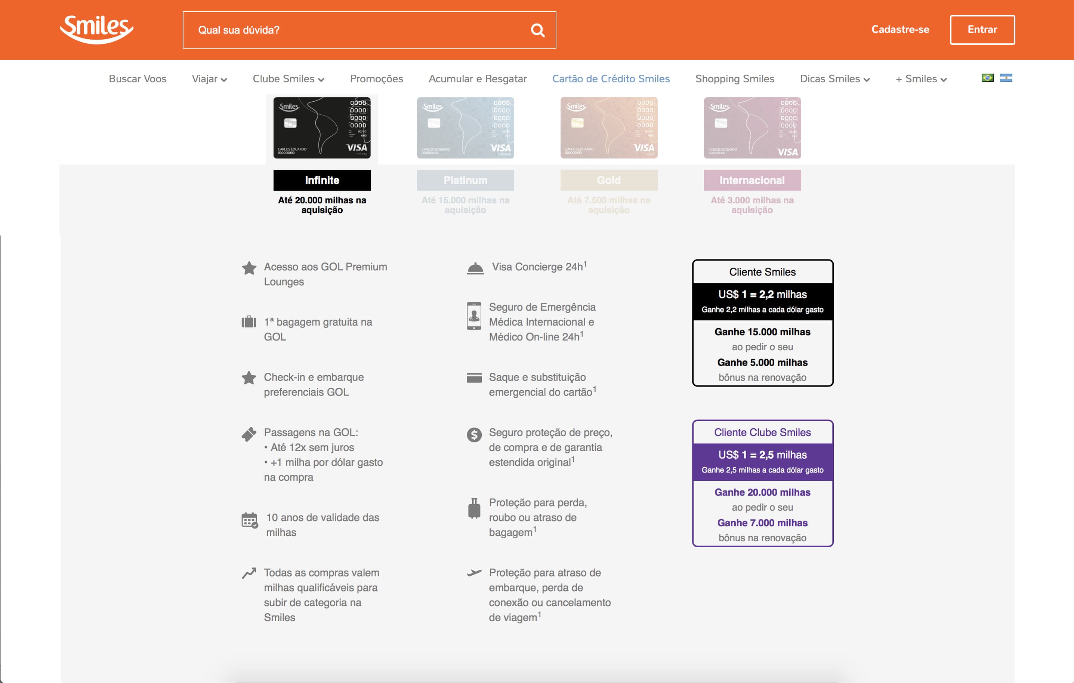Click the Entrar button
Screen dimensions: 1074x683
(x=982, y=30)
